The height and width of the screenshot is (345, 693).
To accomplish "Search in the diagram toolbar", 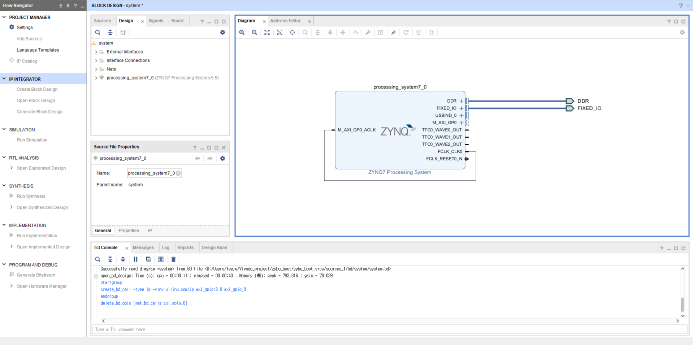I will click(x=305, y=33).
